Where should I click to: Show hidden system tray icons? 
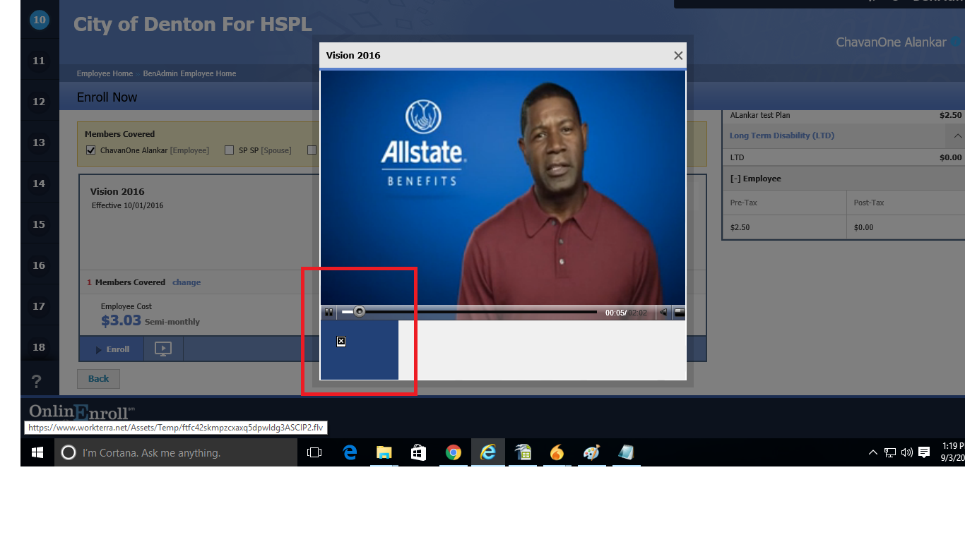[x=873, y=452]
